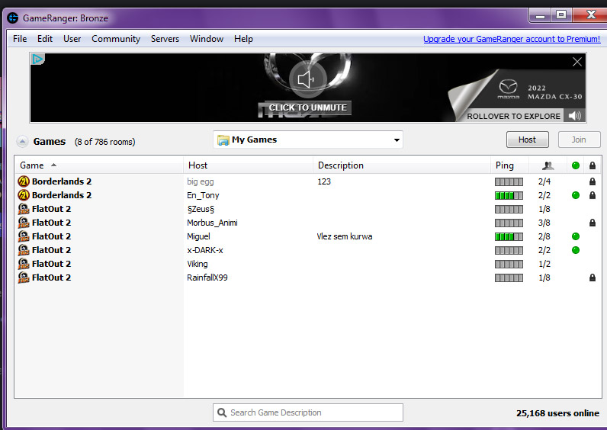
Task: Open the Servers menu
Action: point(165,39)
